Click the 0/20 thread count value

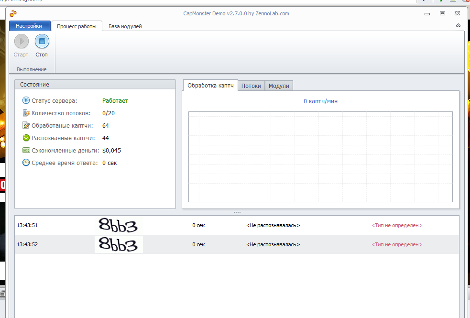pyautogui.click(x=109, y=113)
